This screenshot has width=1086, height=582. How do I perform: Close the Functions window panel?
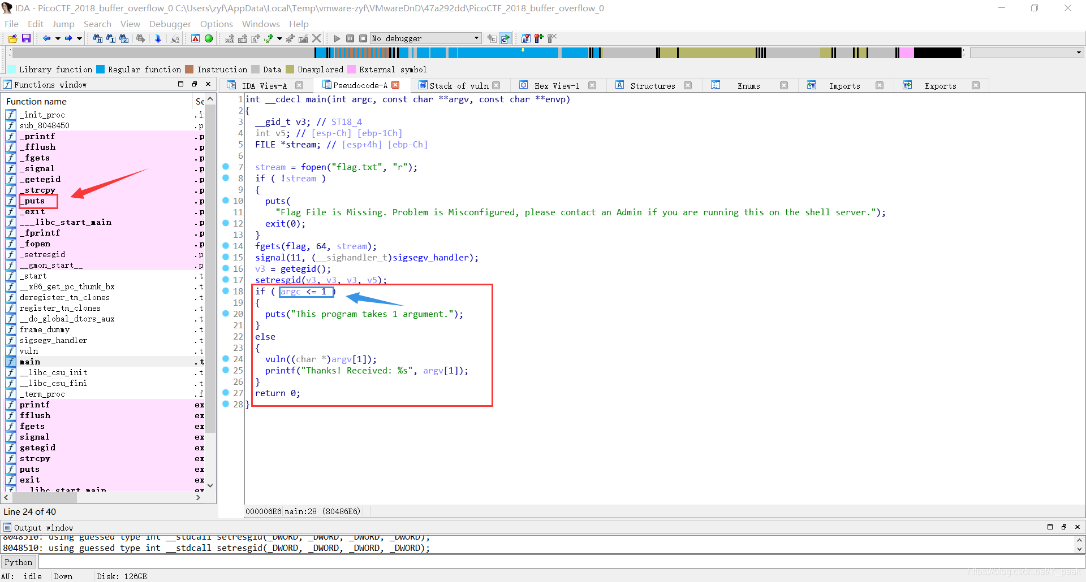click(208, 84)
